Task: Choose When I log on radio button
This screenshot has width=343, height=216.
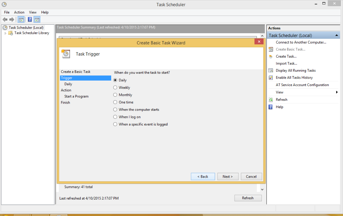Action: point(115,117)
